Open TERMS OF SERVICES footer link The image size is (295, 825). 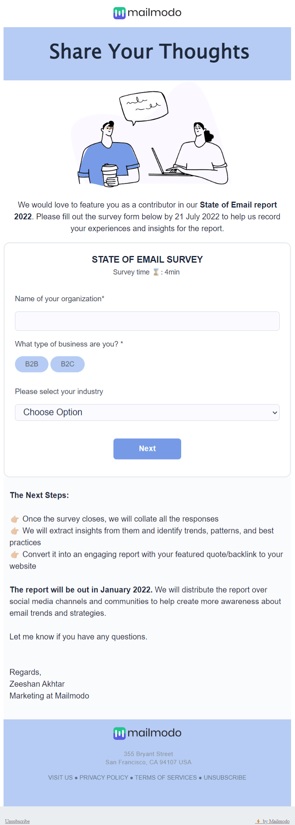point(166,777)
